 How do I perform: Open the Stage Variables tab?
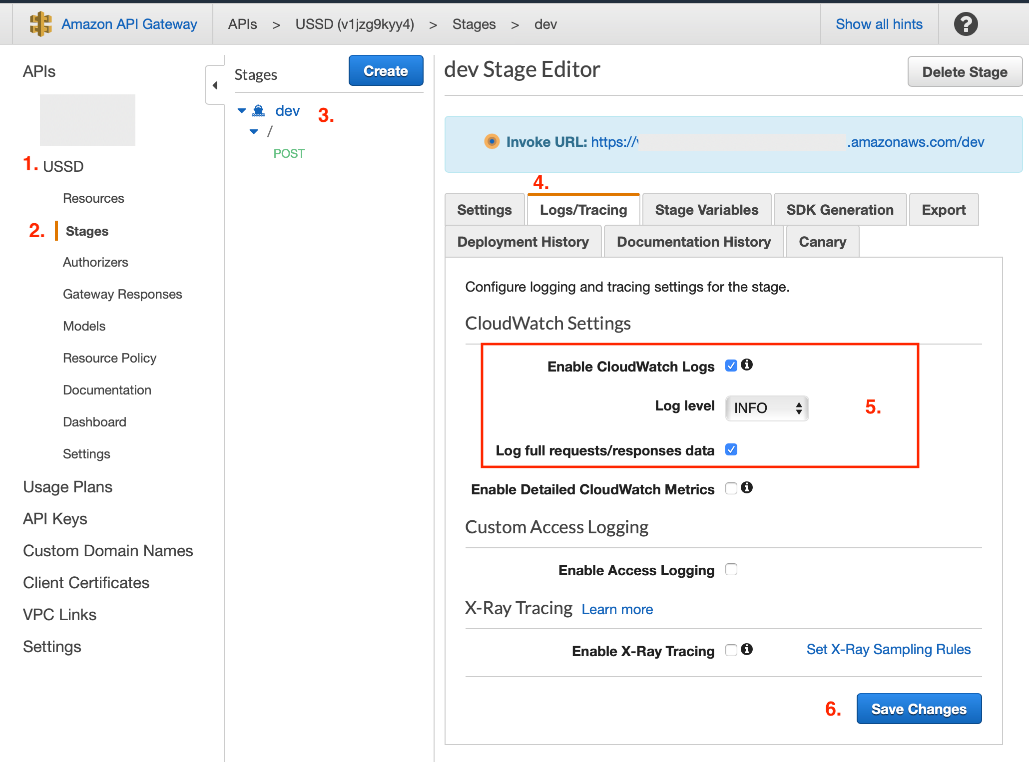click(707, 210)
